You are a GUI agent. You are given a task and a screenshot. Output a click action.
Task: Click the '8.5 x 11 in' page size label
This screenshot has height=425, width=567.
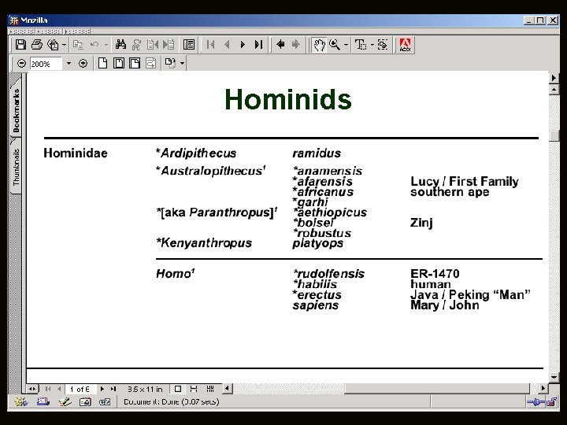[145, 390]
